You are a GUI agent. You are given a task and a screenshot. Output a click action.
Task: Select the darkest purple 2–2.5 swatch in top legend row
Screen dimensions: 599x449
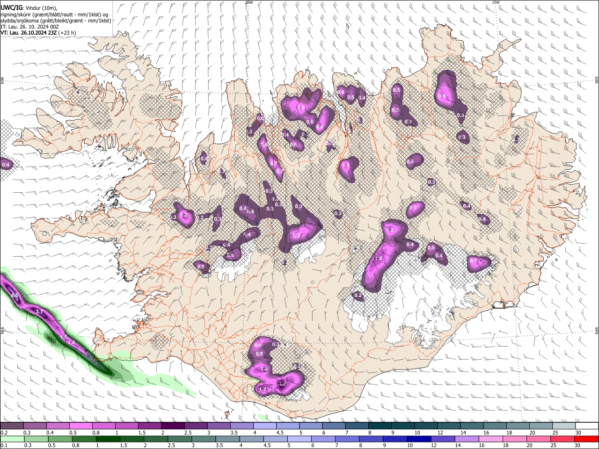click(173, 426)
